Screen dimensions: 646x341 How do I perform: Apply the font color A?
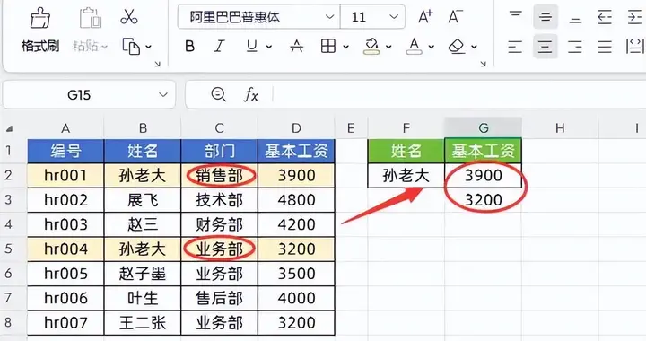coord(414,46)
